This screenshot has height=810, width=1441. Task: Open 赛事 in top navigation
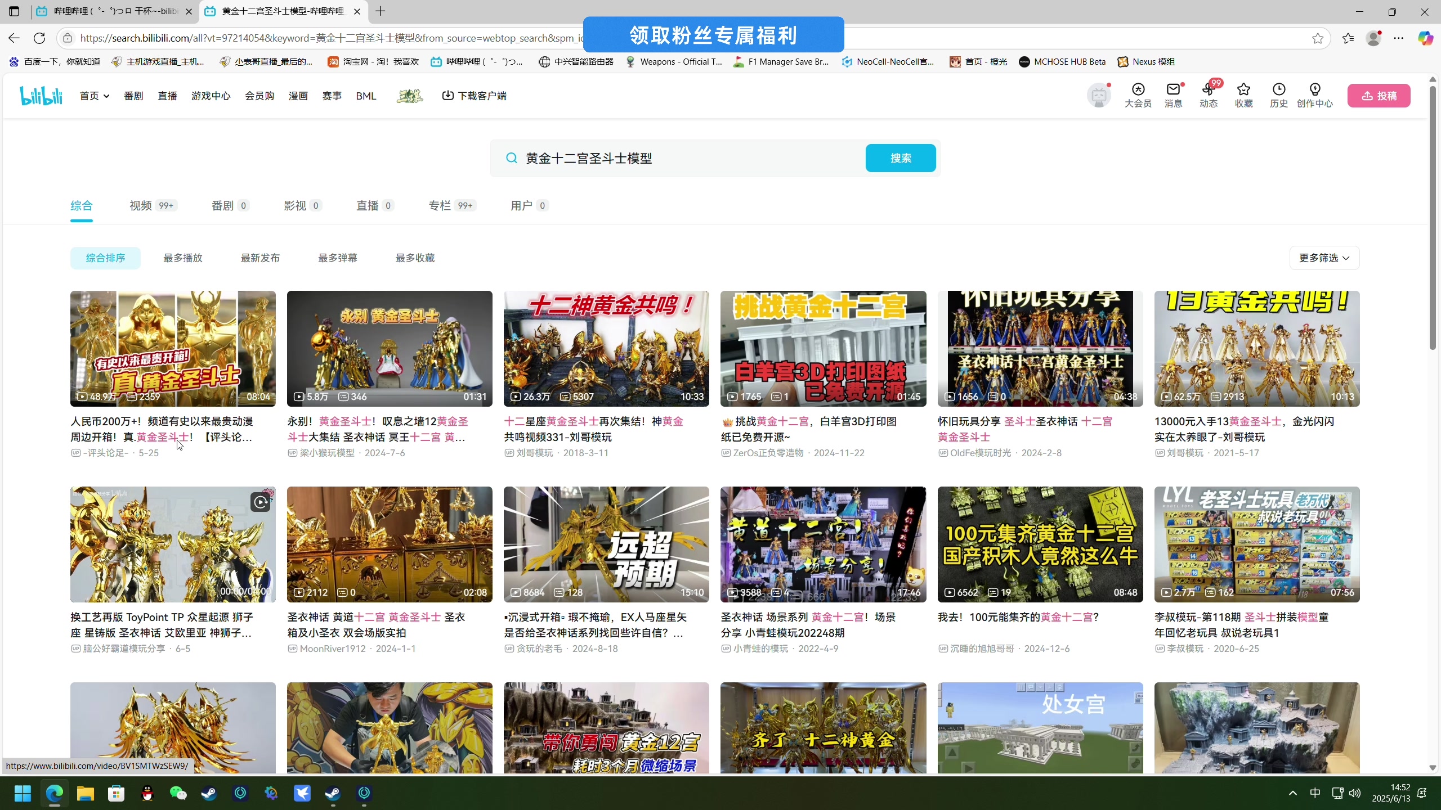332,96
